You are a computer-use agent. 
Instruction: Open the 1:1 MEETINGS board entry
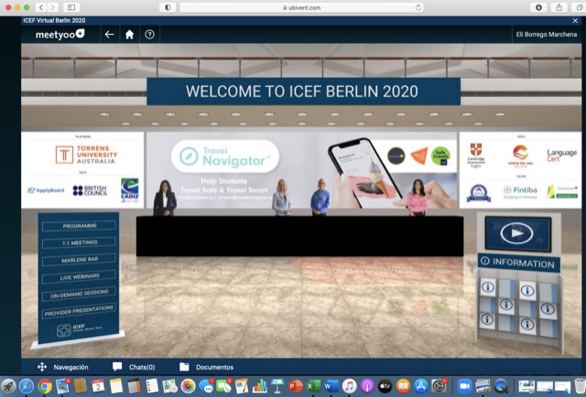[80, 242]
